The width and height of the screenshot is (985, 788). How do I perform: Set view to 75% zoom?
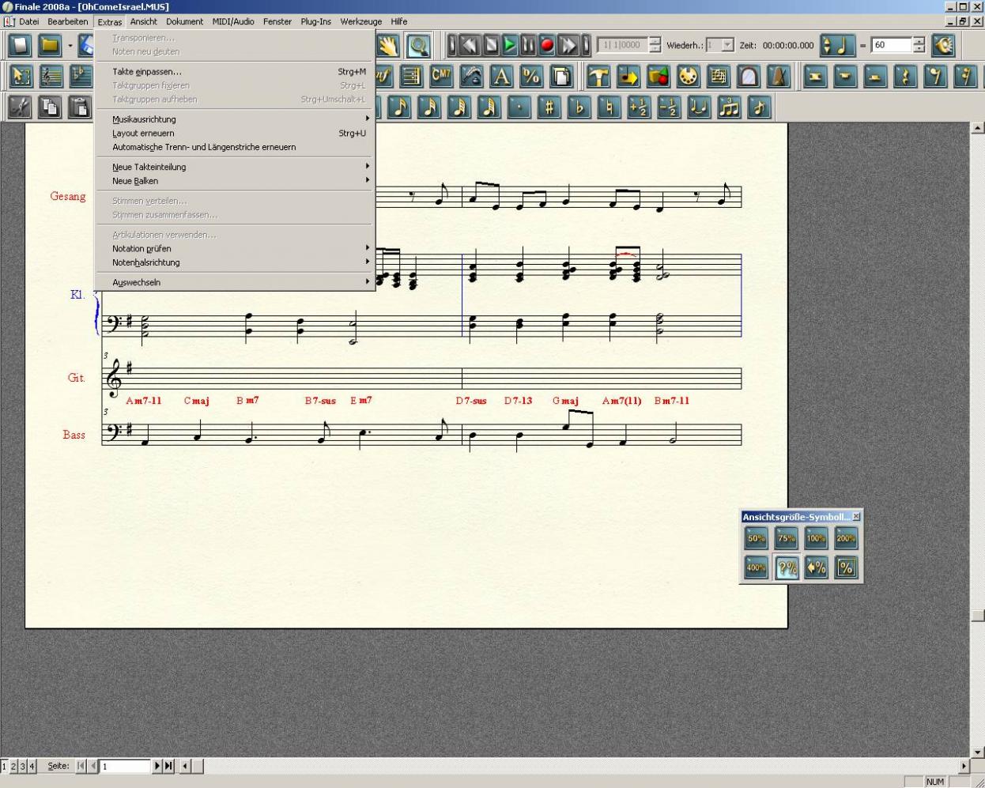point(787,538)
